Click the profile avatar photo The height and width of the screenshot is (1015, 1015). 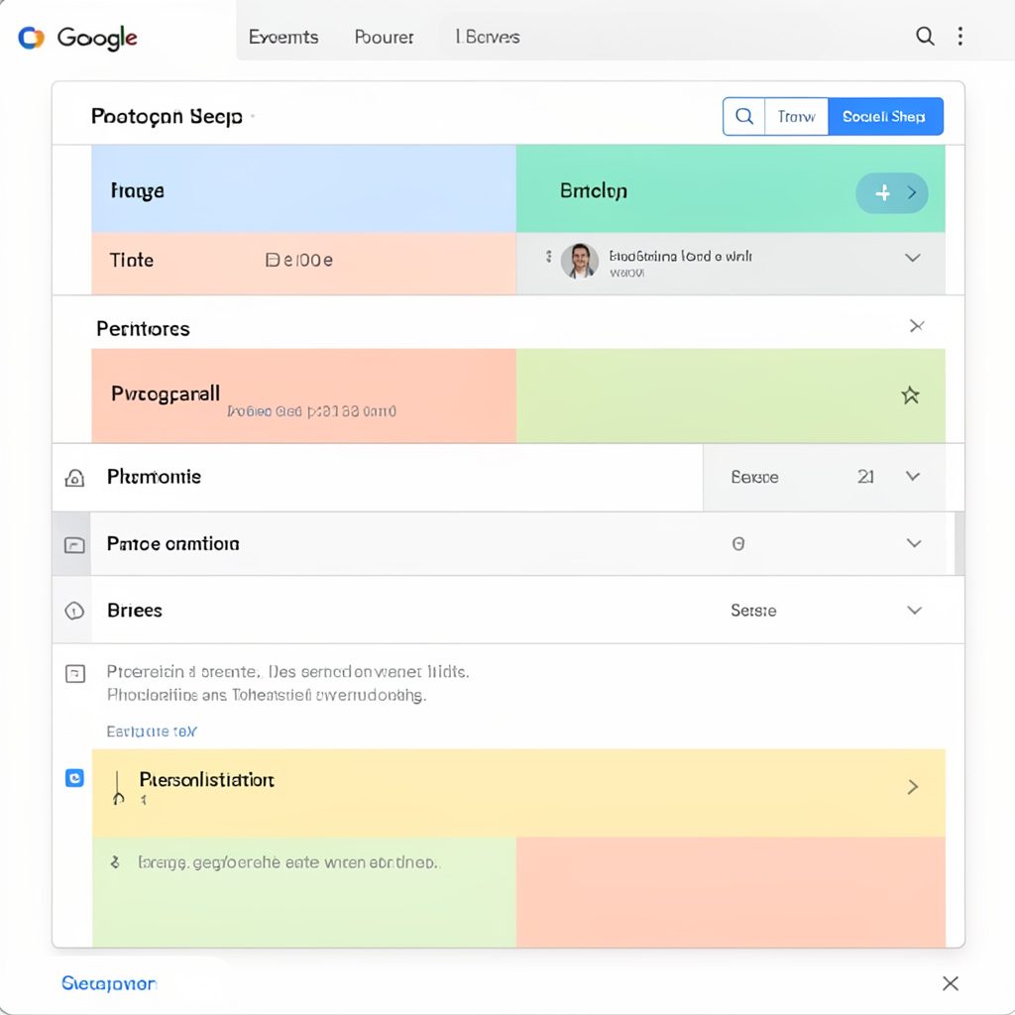(579, 261)
